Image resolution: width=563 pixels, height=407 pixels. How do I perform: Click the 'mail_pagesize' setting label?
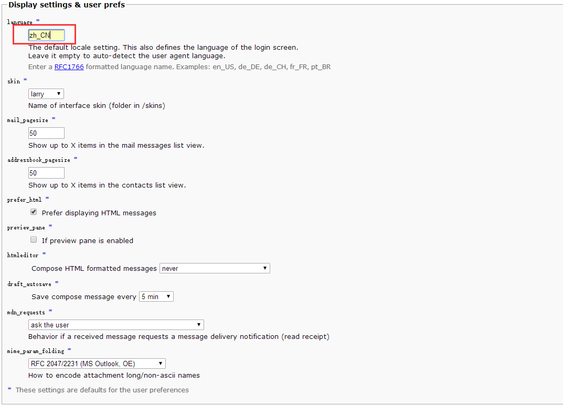pyautogui.click(x=28, y=120)
